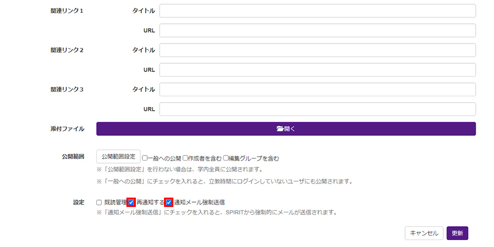Screen dimensions: 494x247
Task: Click the 添付ファイル field label
Action: click(67, 129)
